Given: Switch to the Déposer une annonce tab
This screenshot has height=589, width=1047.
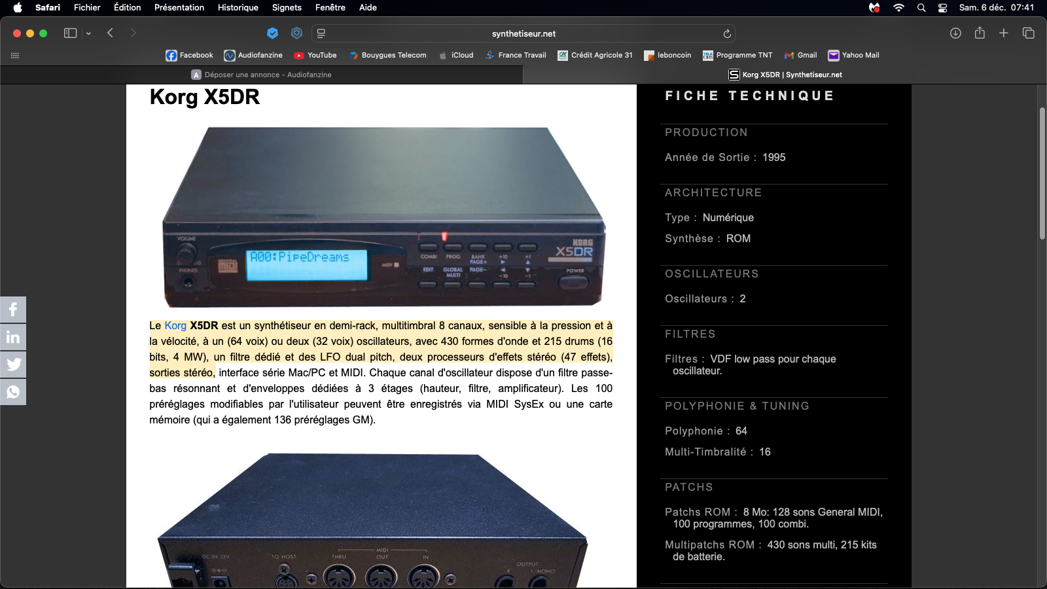Looking at the screenshot, I should click(262, 75).
